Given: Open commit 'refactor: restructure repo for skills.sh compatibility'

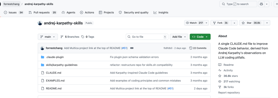Looking at the screenshot, I should (141, 65).
